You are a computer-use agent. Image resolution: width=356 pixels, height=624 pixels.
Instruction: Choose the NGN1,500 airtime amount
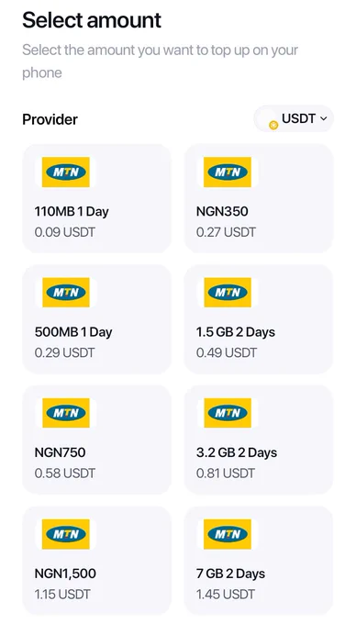pos(96,561)
